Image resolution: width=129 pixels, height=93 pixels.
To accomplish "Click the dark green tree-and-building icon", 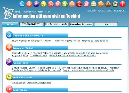I will (115, 4).
